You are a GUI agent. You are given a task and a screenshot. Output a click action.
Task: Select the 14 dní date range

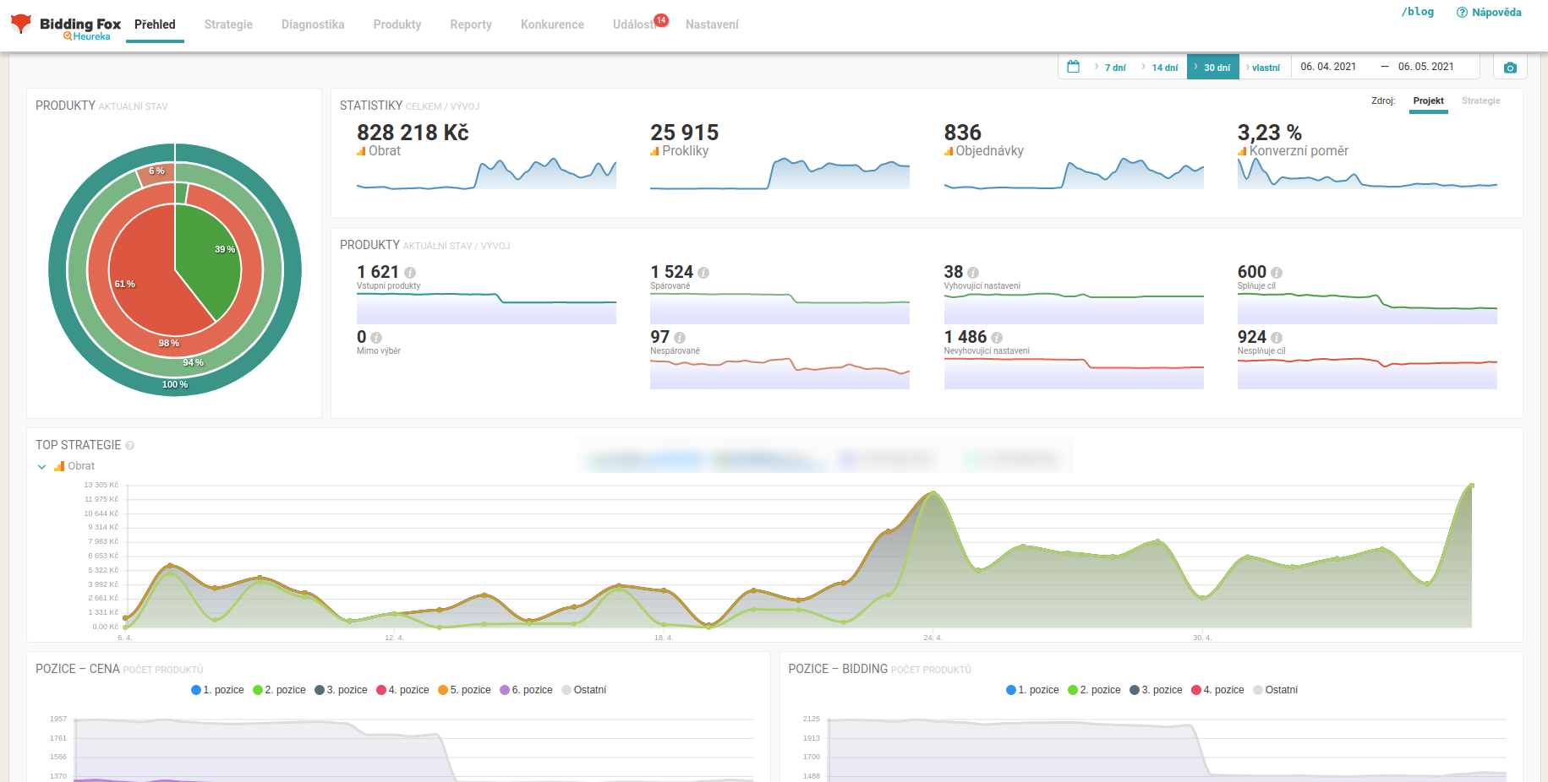pyautogui.click(x=1159, y=68)
